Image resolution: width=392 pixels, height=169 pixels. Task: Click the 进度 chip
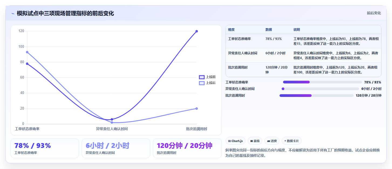click(x=272, y=141)
